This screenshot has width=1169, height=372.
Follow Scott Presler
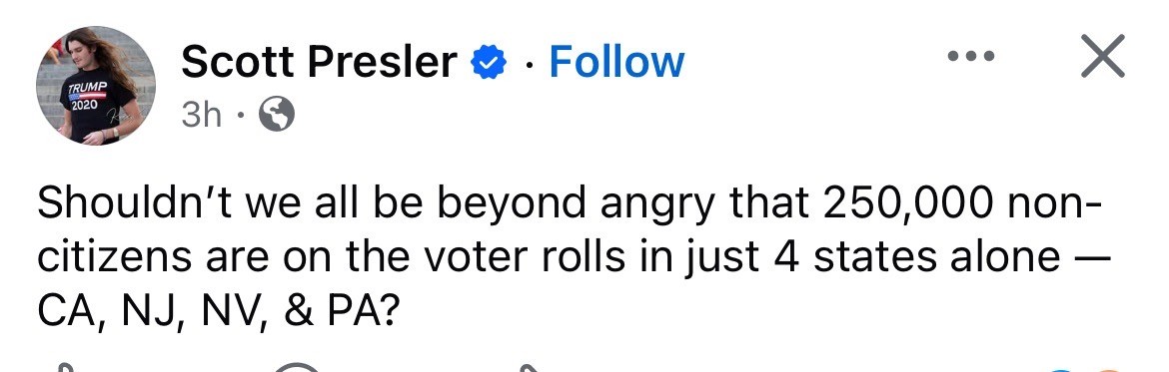(x=616, y=63)
